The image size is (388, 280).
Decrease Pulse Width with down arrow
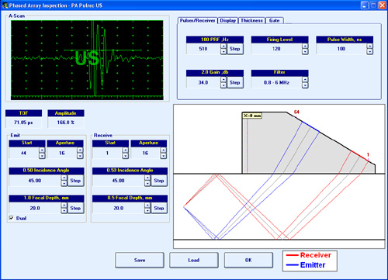coord(370,51)
